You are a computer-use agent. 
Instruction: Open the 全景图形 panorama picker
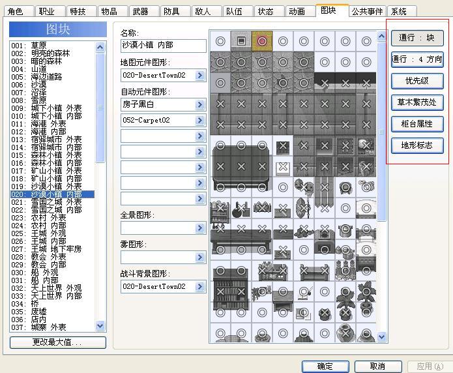pos(199,228)
